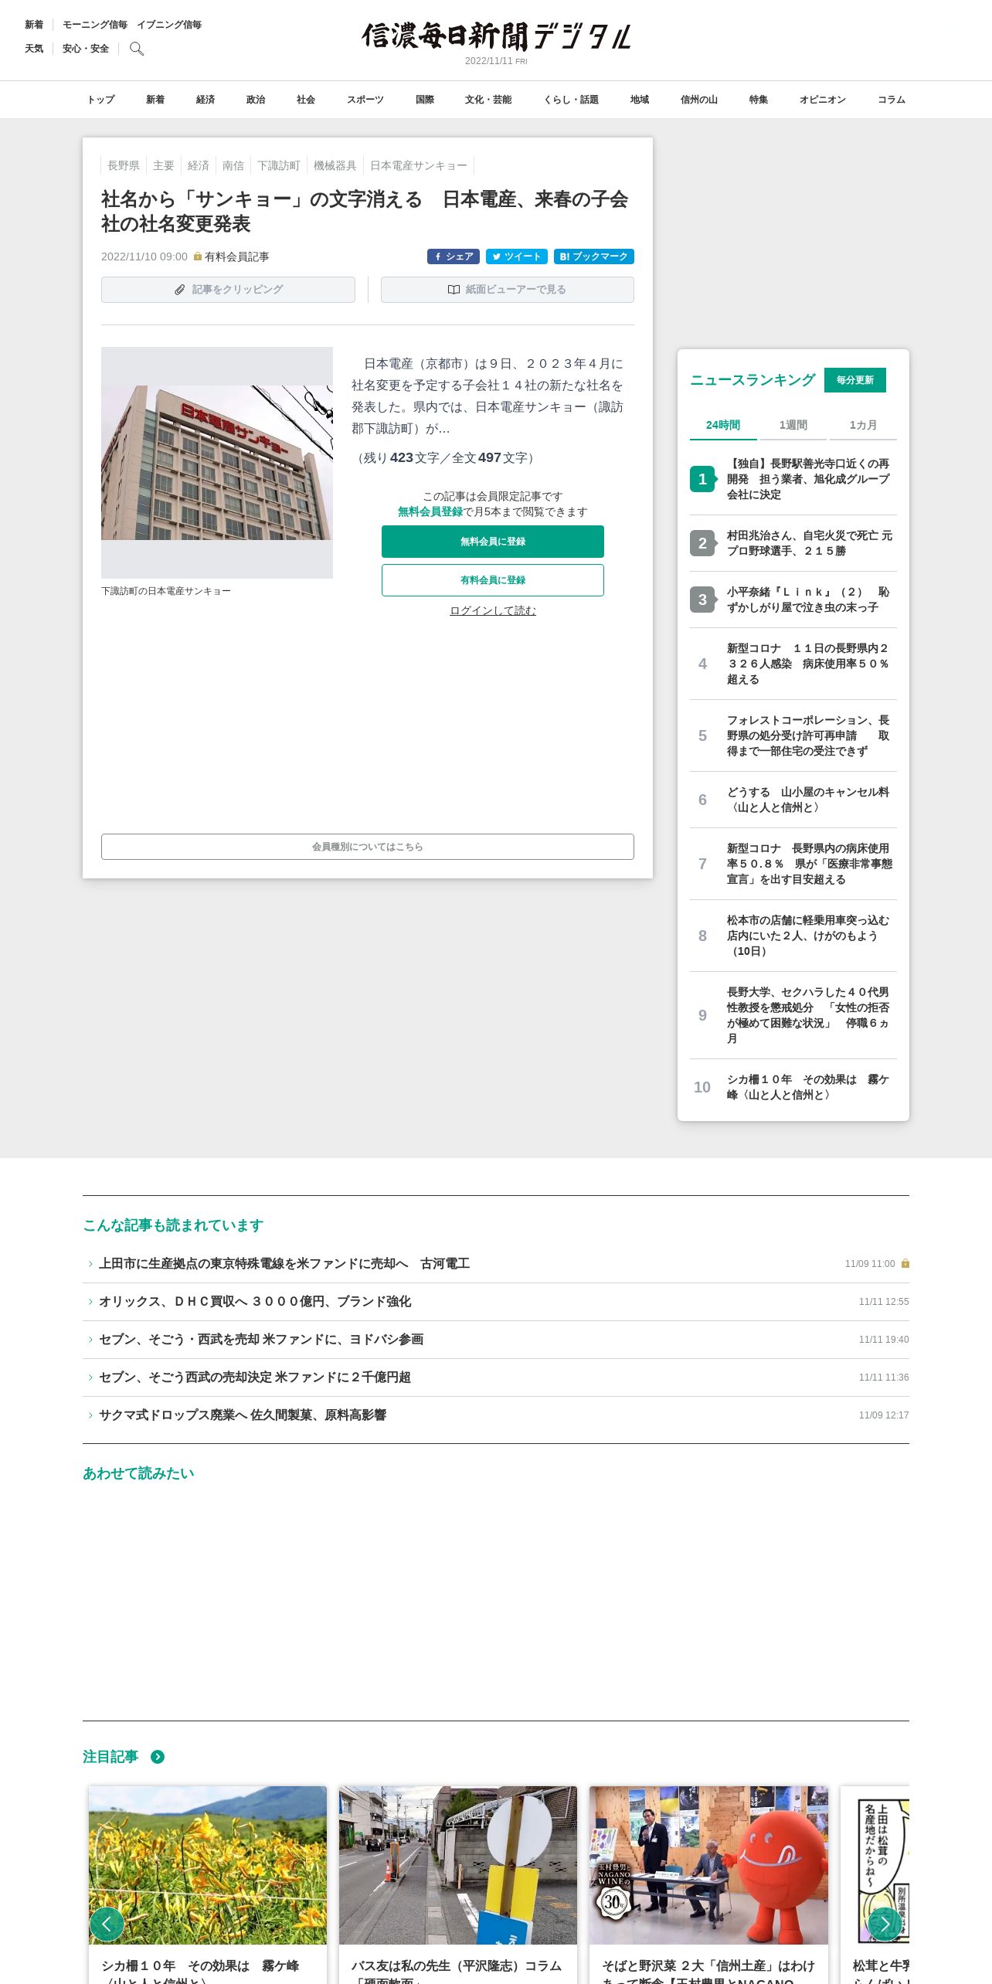
Task: Click the 長野県 article tag
Action: tap(124, 165)
